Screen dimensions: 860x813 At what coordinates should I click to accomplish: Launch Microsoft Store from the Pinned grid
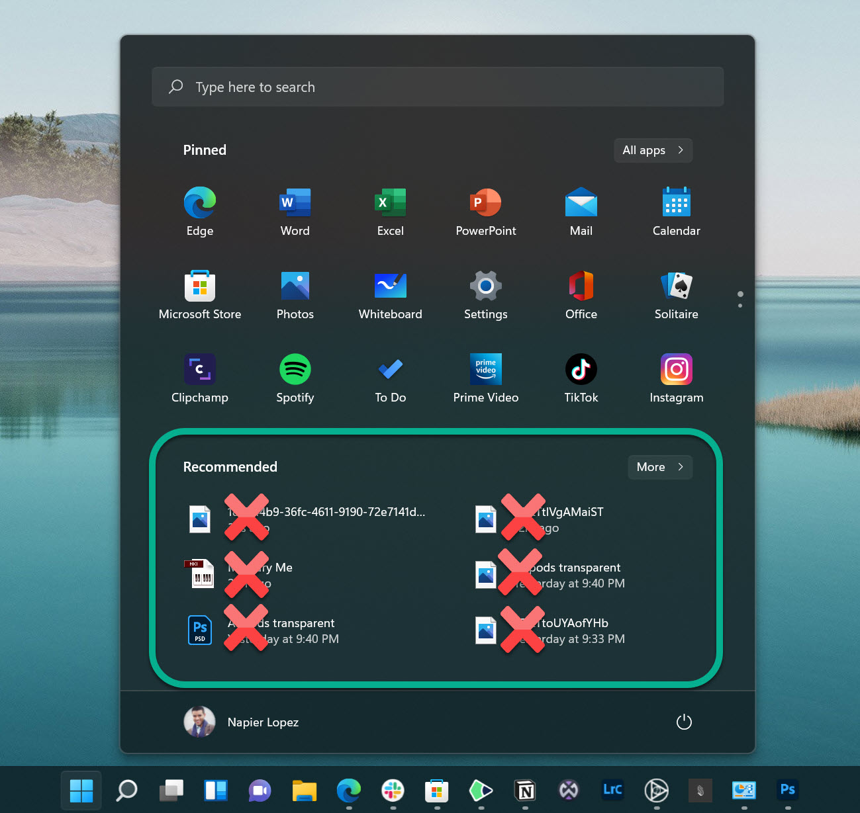pyautogui.click(x=200, y=295)
